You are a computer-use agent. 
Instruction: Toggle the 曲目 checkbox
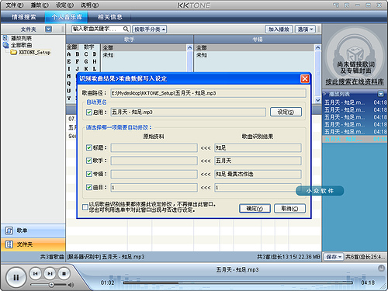click(x=89, y=187)
